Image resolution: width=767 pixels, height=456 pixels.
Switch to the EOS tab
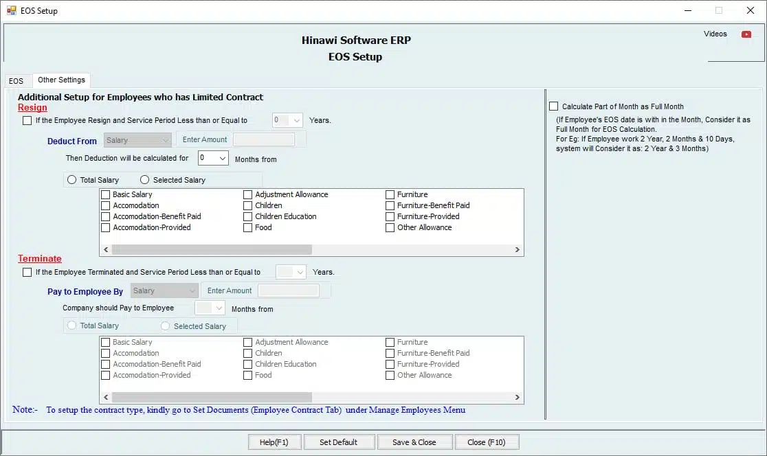click(x=16, y=81)
